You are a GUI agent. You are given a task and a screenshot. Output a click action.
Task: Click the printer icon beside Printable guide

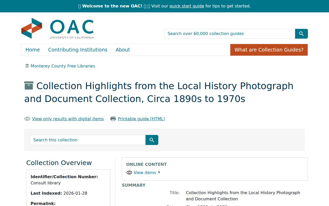113,119
